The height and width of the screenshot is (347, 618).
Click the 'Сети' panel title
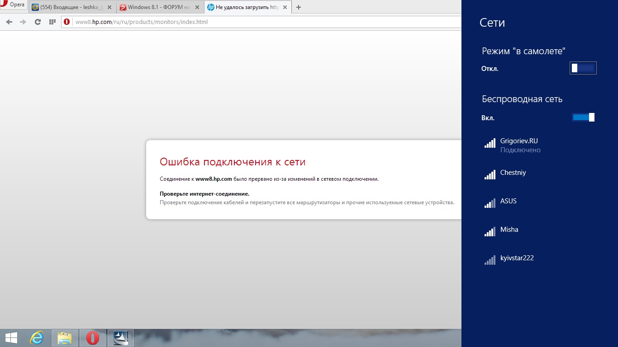[x=492, y=23]
